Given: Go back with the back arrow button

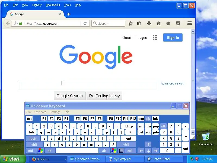Looking at the screenshot, I should pyautogui.click(x=8, y=23).
